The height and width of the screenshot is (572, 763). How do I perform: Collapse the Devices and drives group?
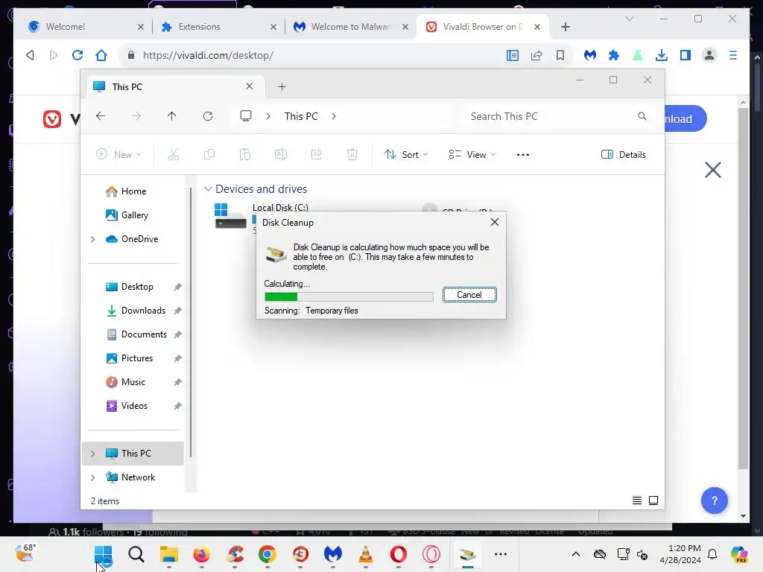pos(208,188)
